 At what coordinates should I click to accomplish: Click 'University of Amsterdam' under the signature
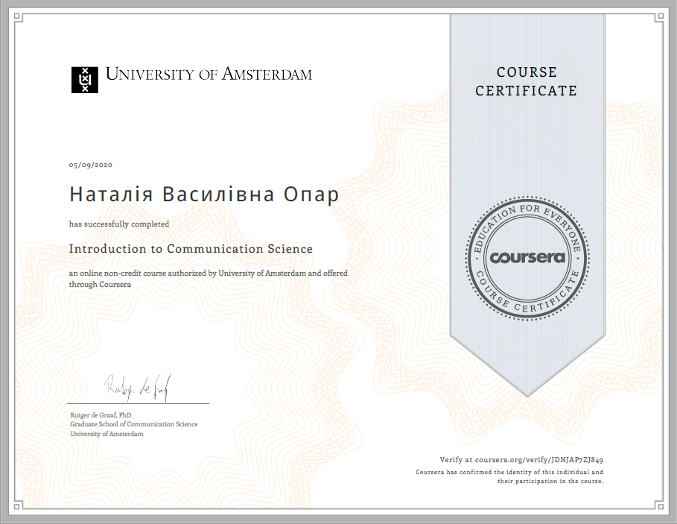click(107, 434)
